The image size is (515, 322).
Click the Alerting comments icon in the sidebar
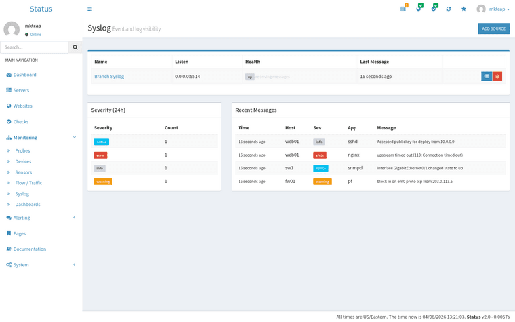(x=9, y=218)
